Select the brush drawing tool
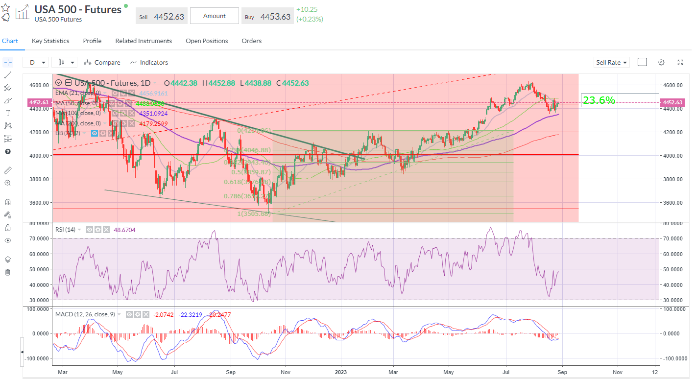This screenshot has height=379, width=696. [x=7, y=100]
